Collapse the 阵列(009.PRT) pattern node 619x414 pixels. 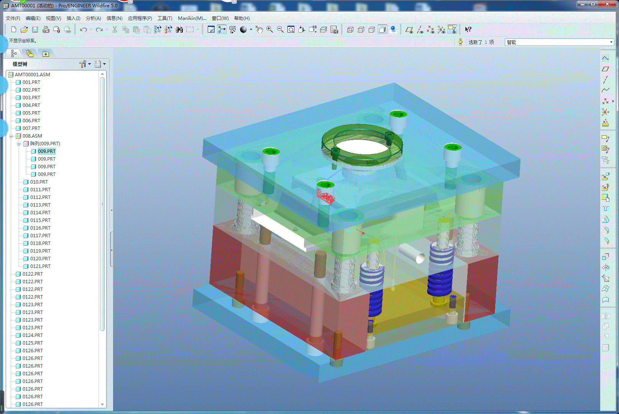[19, 144]
